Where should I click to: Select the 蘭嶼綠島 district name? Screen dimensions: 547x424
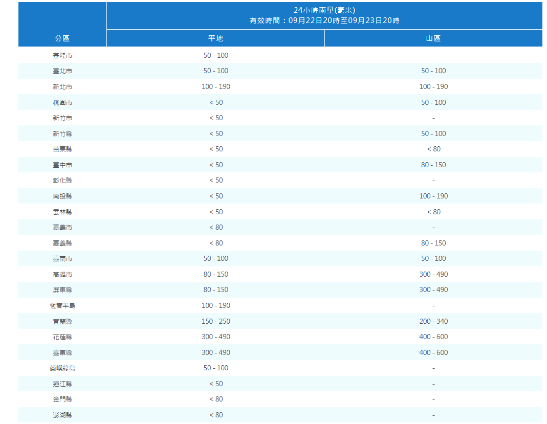coord(62,368)
